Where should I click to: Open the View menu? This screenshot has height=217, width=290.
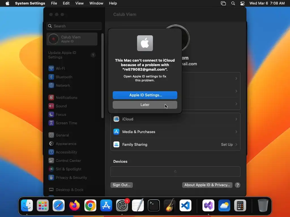pos(79,3)
